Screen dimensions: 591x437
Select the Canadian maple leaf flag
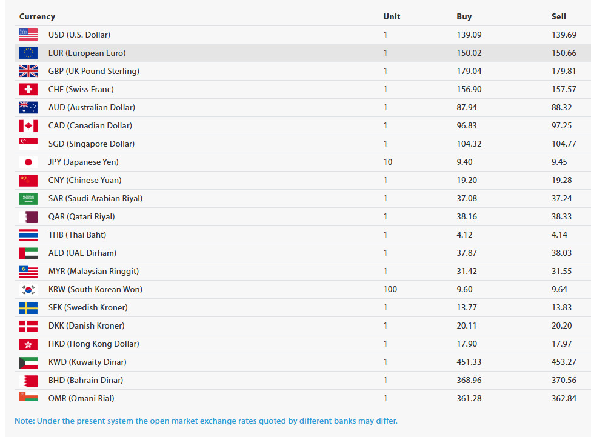click(x=28, y=125)
